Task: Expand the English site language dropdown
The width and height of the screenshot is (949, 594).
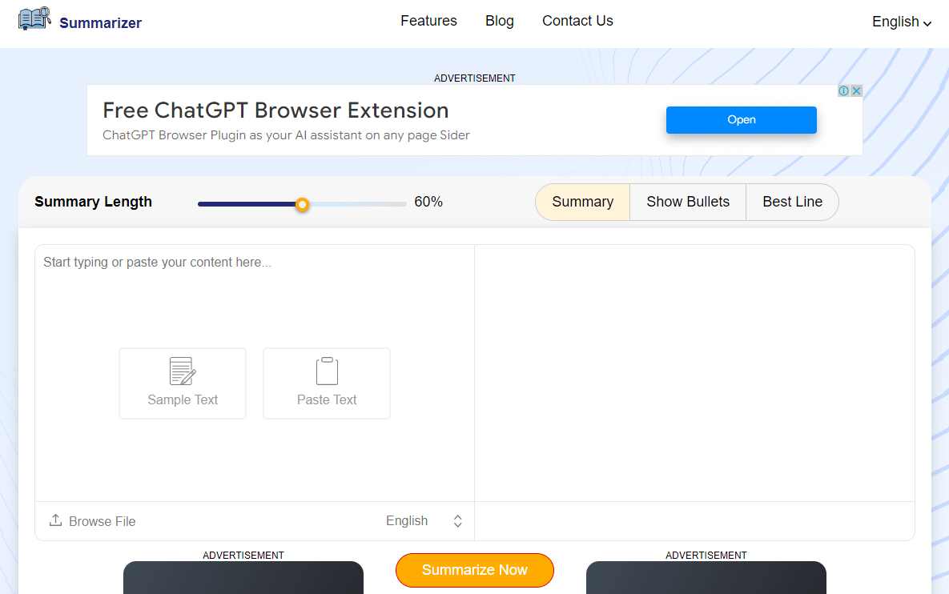Action: click(x=901, y=22)
